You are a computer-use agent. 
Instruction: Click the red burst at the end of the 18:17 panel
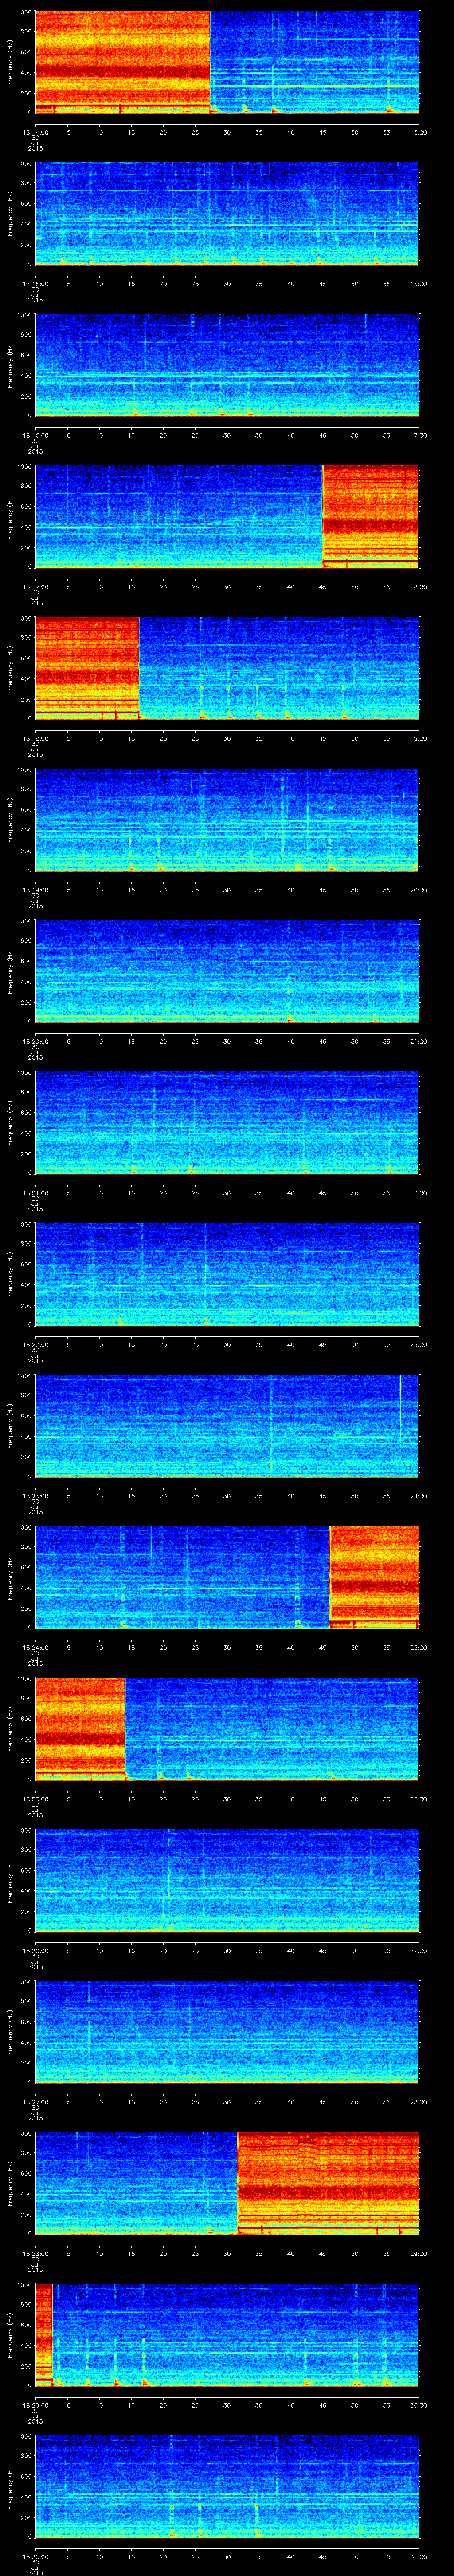pyautogui.click(x=371, y=517)
